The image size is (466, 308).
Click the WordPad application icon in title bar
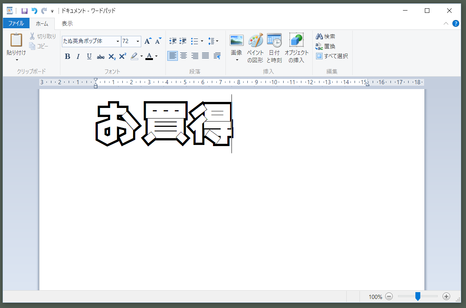click(x=10, y=11)
